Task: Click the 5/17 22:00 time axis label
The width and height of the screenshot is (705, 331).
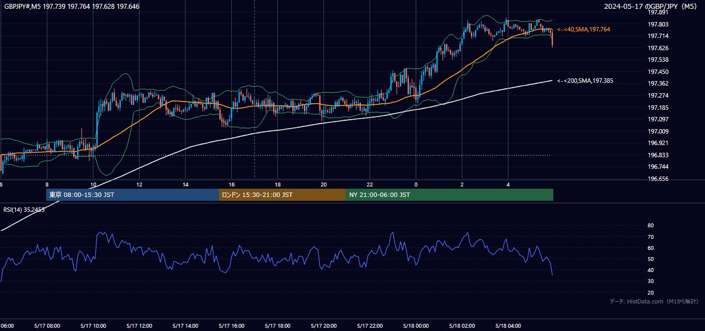Action: (370, 326)
